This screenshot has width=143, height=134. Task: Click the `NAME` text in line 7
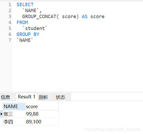point(25,40)
